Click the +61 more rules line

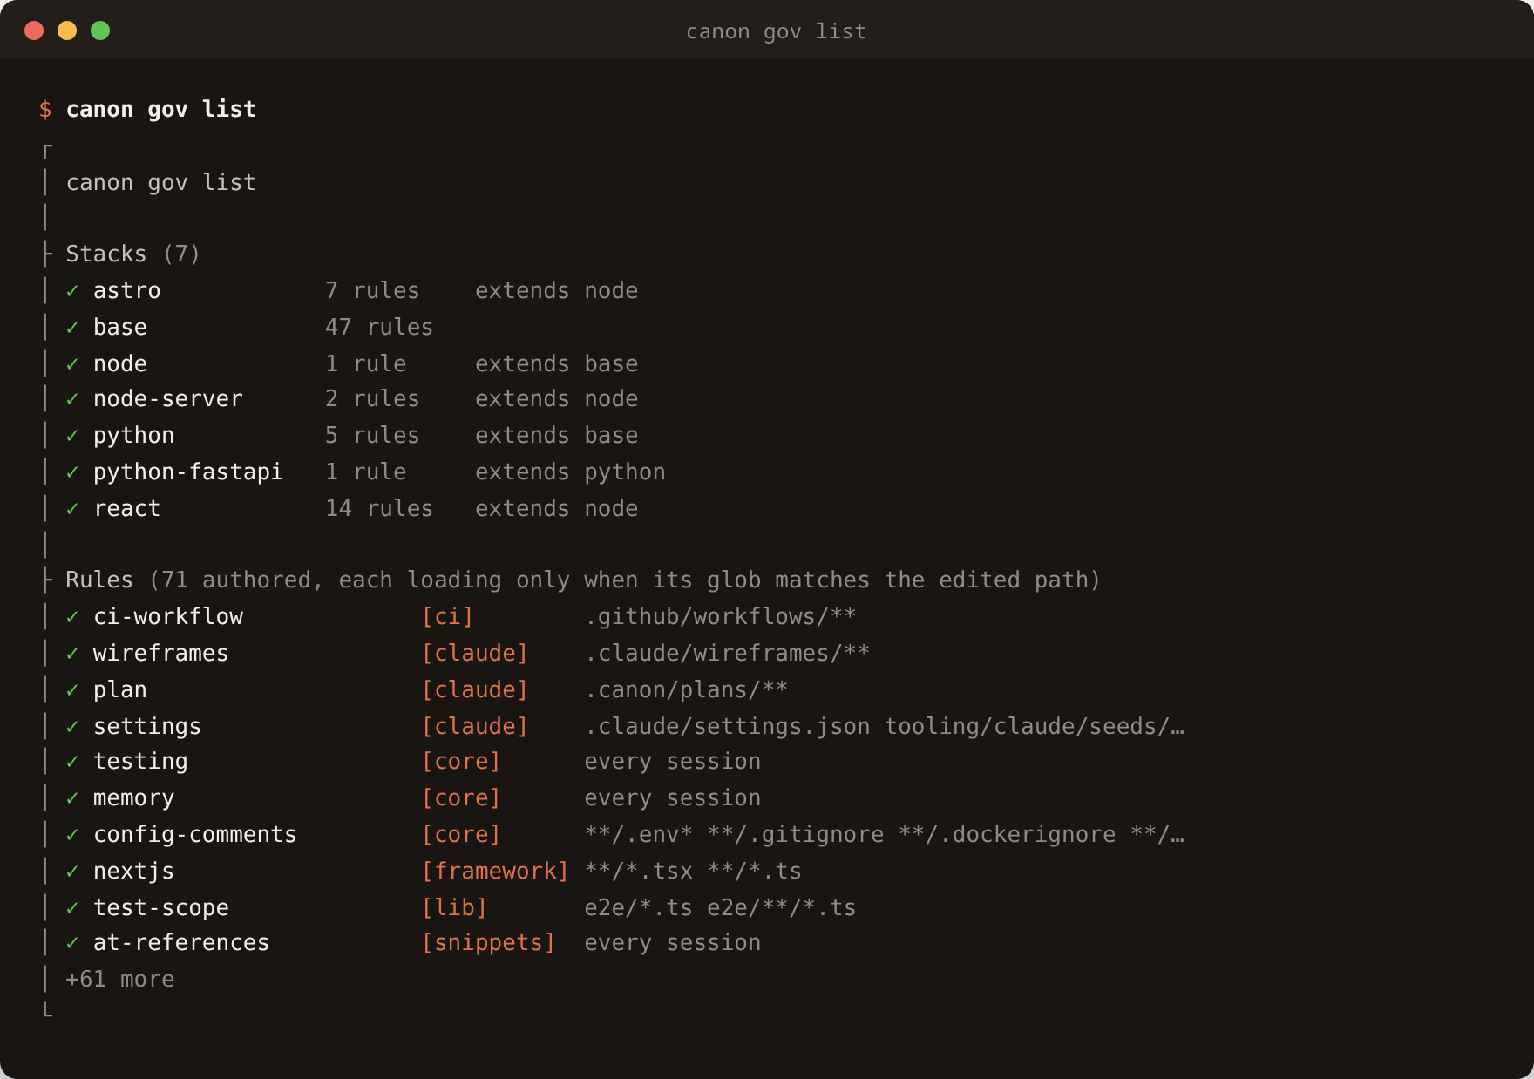(x=120, y=980)
